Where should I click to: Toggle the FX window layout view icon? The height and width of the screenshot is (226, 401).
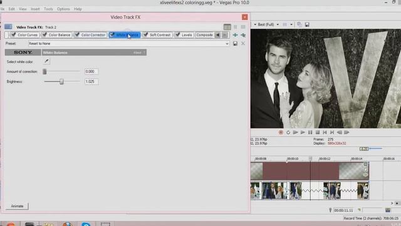click(x=227, y=27)
